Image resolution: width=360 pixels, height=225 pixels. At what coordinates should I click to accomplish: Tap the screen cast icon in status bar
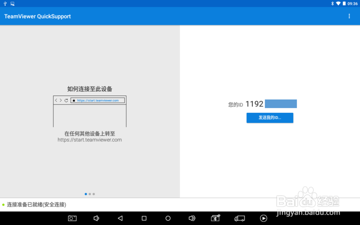(12, 4)
